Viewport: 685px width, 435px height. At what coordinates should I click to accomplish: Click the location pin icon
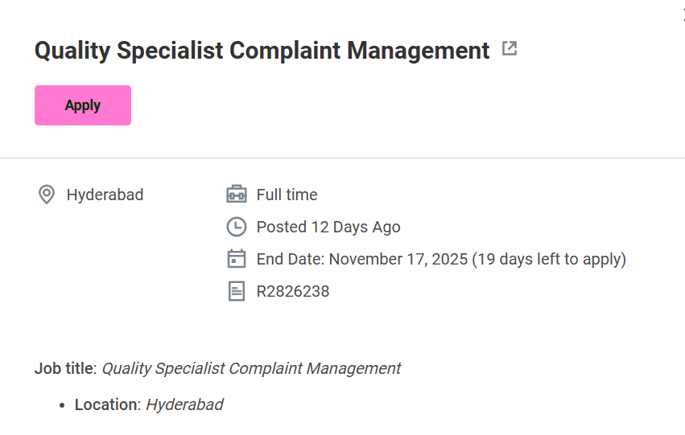(47, 195)
